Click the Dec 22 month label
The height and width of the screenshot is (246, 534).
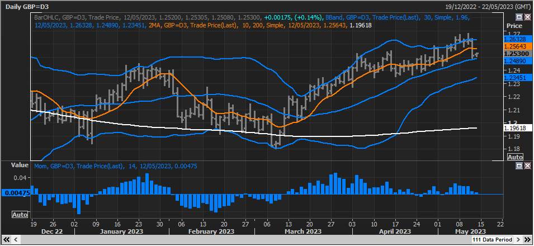point(52,231)
